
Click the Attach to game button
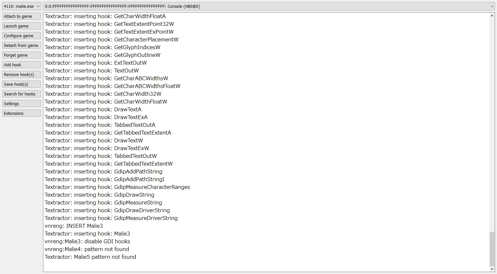pos(21,16)
